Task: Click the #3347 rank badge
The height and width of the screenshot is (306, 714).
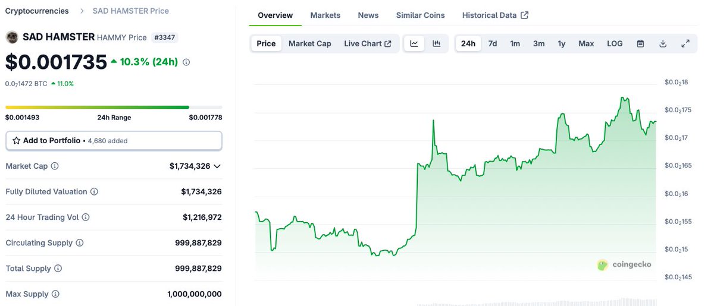Action: pos(165,37)
